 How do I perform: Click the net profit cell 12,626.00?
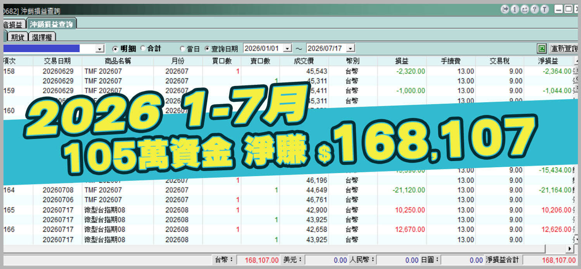coord(557,230)
